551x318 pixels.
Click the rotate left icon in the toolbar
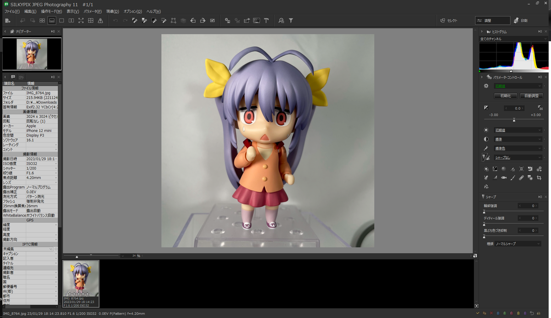(193, 21)
